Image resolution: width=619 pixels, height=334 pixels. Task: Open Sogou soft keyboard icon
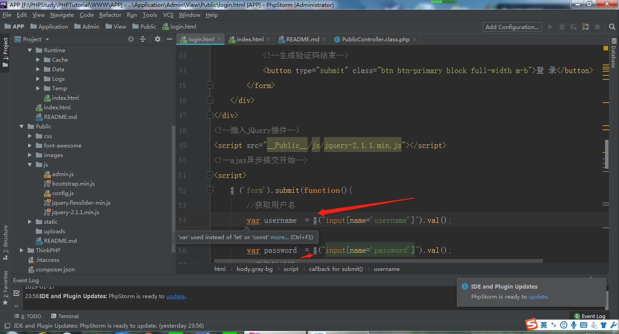pos(584,325)
